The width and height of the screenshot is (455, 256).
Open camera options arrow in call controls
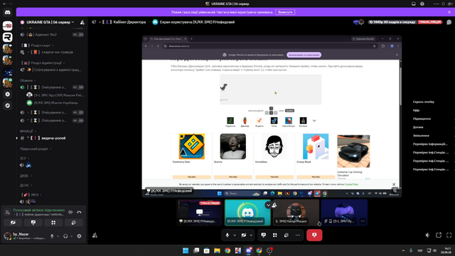tap(251, 235)
